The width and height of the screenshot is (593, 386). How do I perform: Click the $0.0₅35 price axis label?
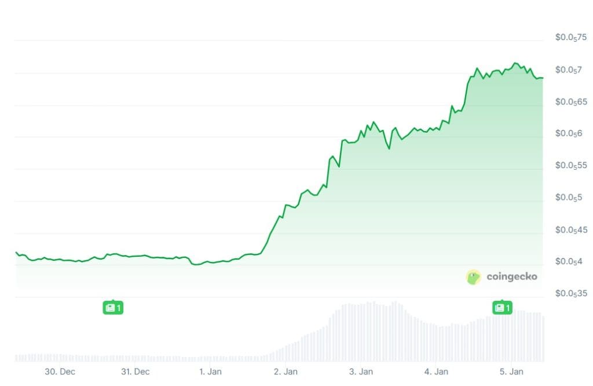click(x=571, y=294)
